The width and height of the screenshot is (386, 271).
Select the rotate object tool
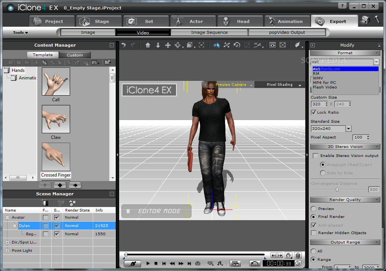pos(178,45)
